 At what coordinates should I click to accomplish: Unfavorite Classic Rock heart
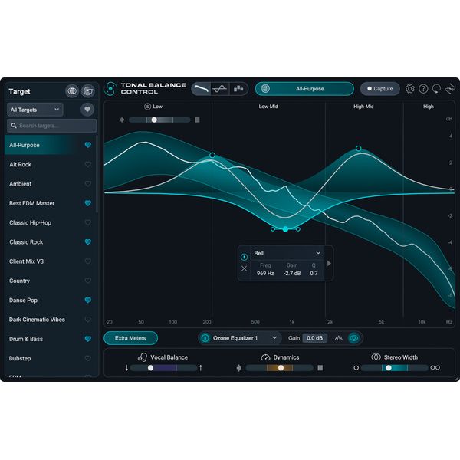click(x=88, y=242)
